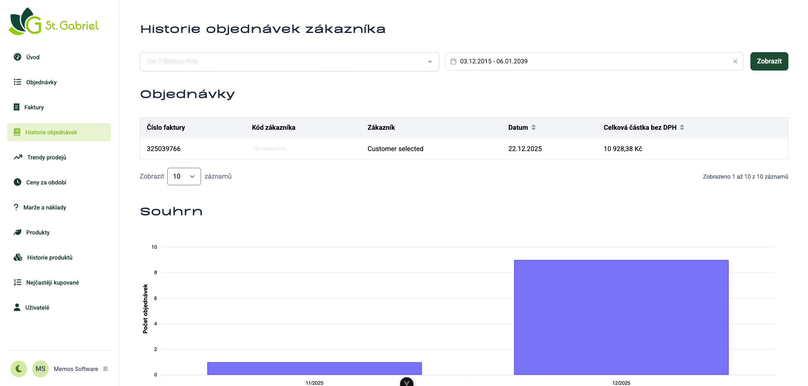Click the date range input field
The width and height of the screenshot is (808, 386).
click(x=584, y=61)
